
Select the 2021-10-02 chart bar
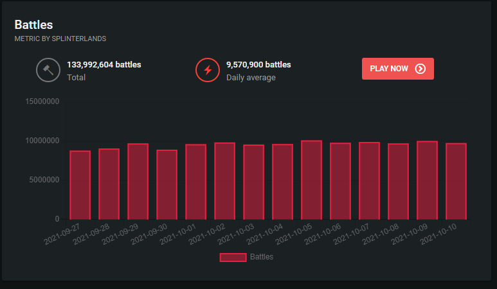[224, 180]
